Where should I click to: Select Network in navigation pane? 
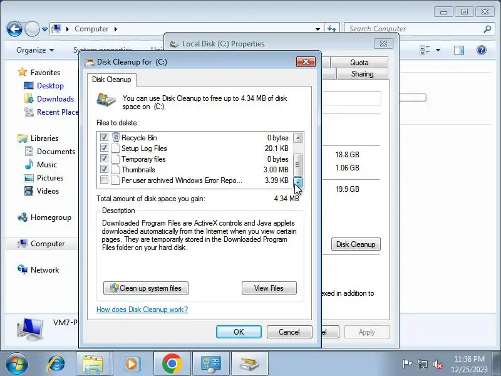pos(44,269)
